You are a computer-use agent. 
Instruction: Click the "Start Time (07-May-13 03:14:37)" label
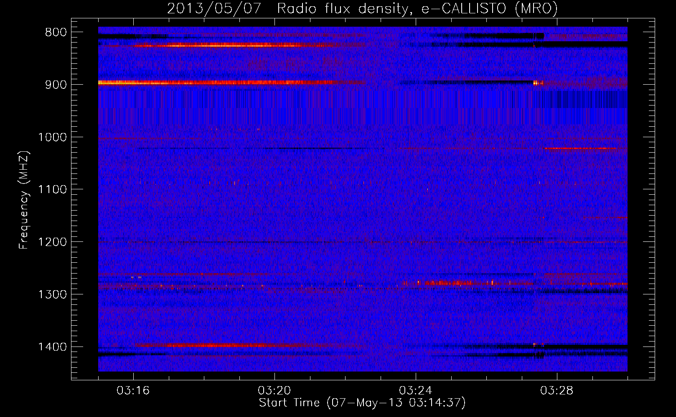pyautogui.click(x=362, y=403)
